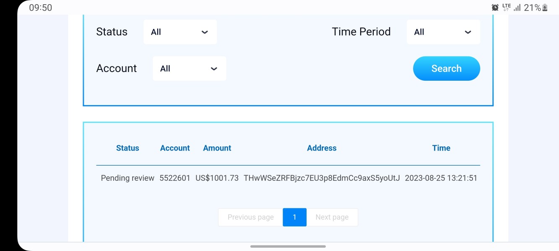Tap the alarm clock icon in status bar
The height and width of the screenshot is (251, 559).
coord(495,8)
